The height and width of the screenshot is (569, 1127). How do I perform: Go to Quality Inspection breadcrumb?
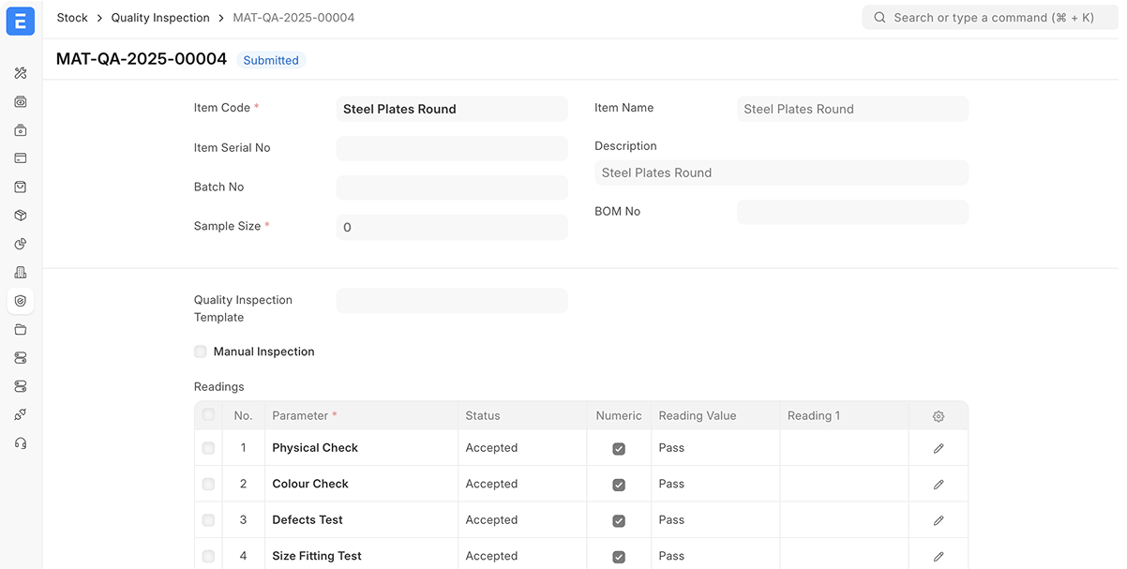(160, 18)
